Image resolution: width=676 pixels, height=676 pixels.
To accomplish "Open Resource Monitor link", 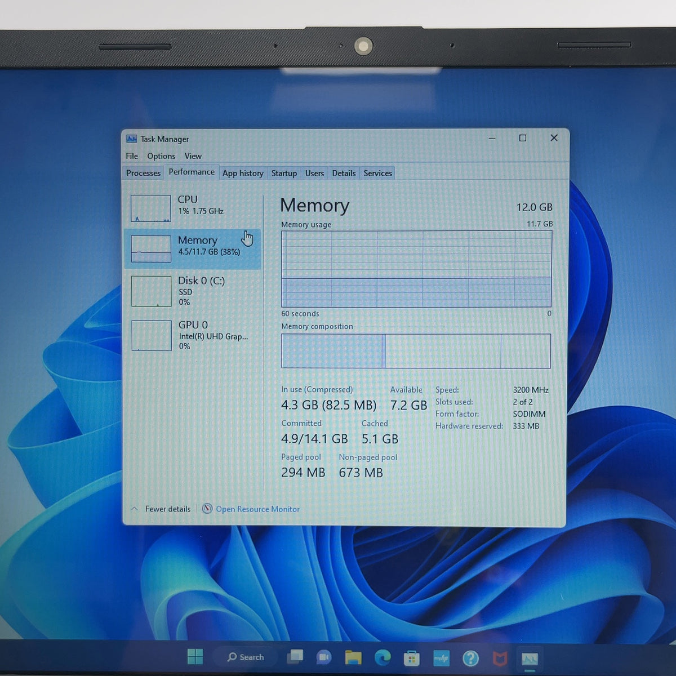I will (257, 509).
